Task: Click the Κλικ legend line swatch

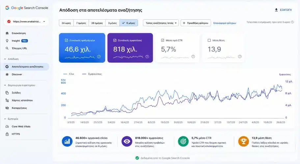Action: (x=65, y=74)
